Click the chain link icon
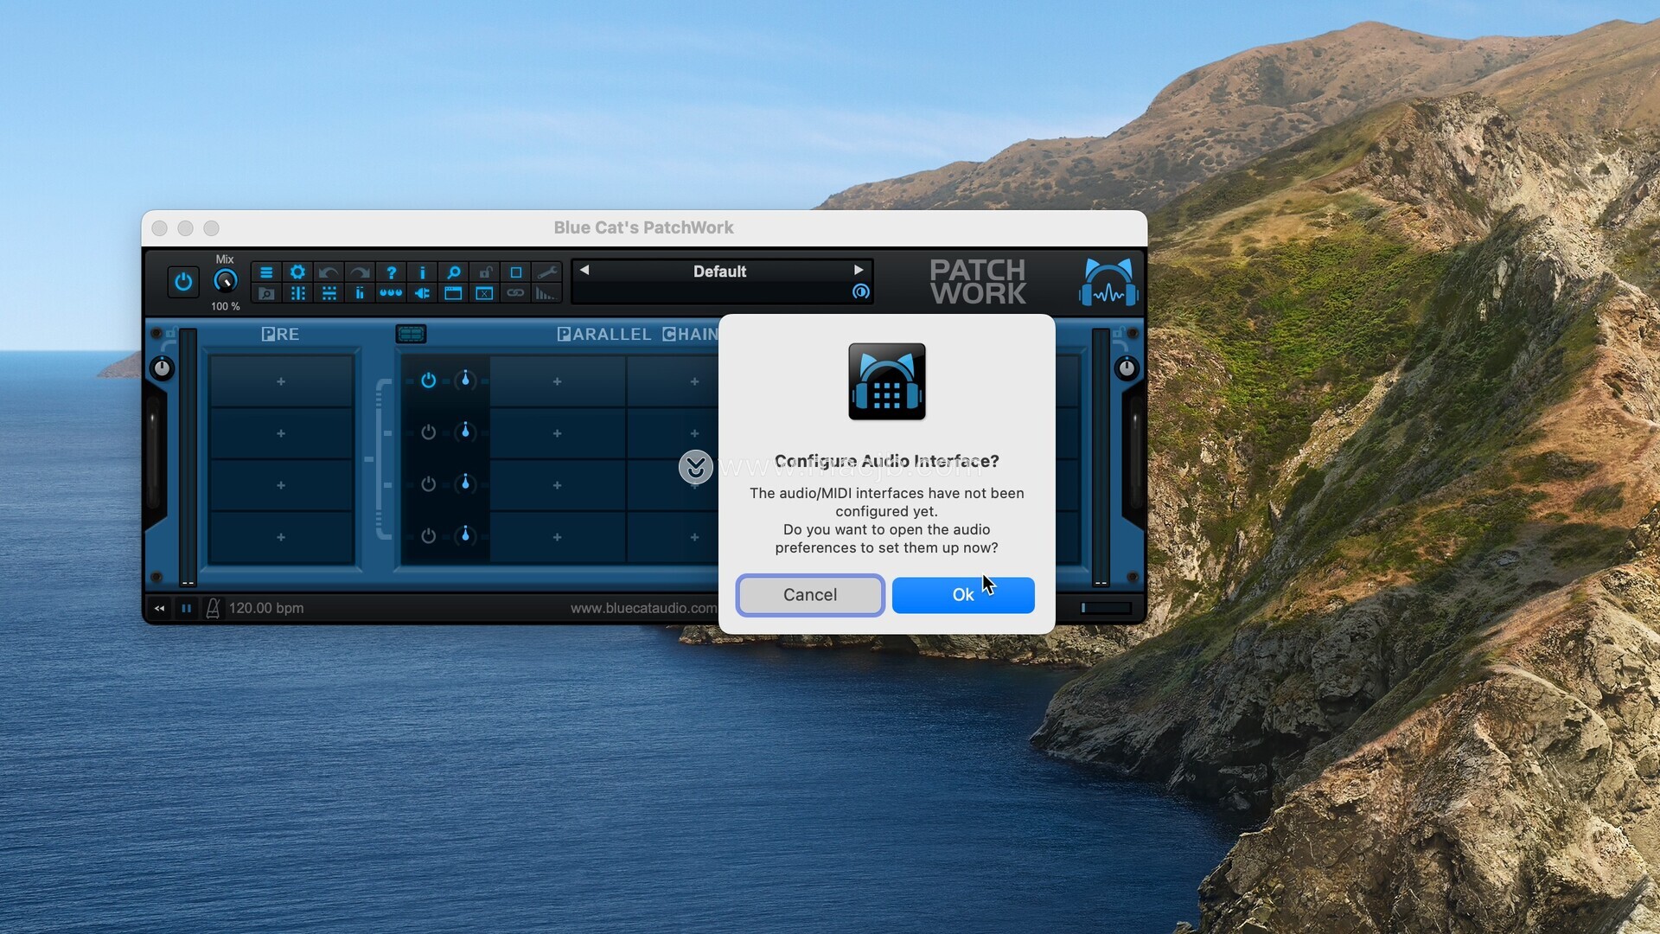 516,294
